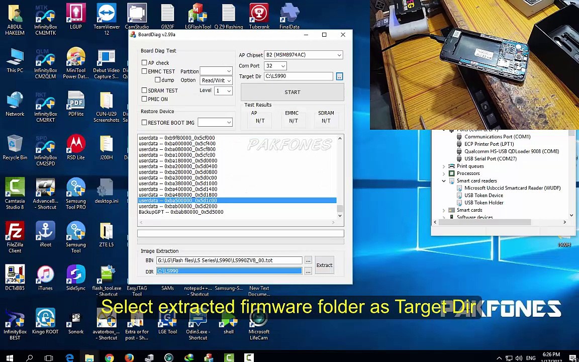The image size is (579, 362).
Task: Enable the AP check checkbox
Action: tap(144, 63)
